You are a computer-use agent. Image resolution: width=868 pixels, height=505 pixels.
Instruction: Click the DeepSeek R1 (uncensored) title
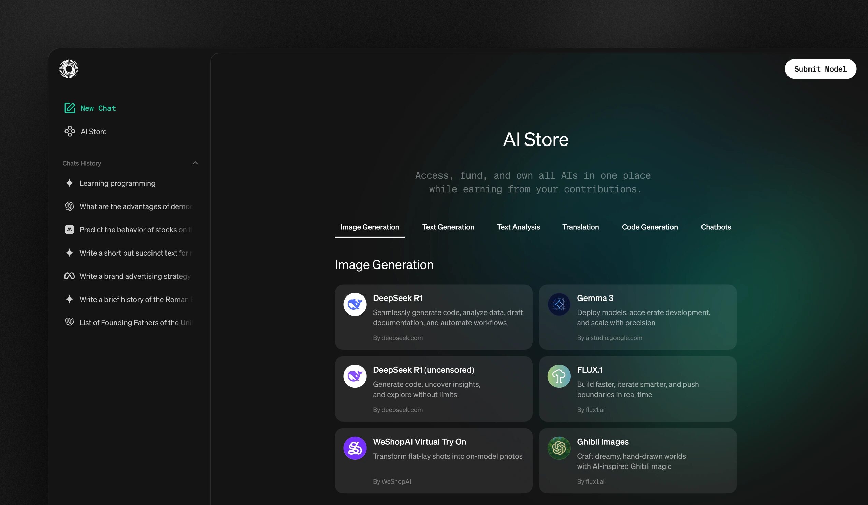point(423,370)
